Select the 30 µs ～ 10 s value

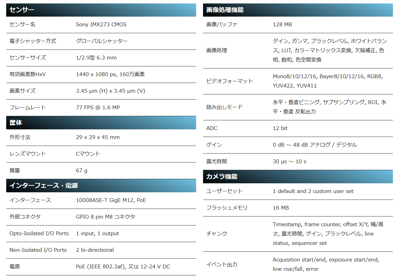pyautogui.click(x=290, y=162)
